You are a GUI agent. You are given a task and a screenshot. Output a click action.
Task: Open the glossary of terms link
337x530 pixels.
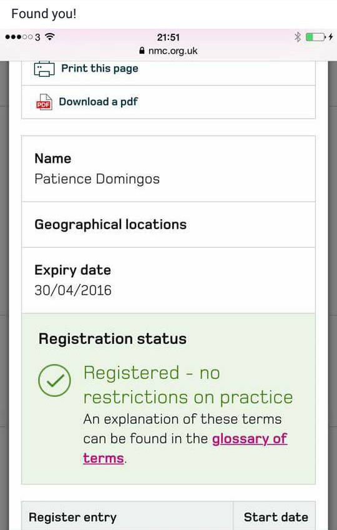click(185, 449)
